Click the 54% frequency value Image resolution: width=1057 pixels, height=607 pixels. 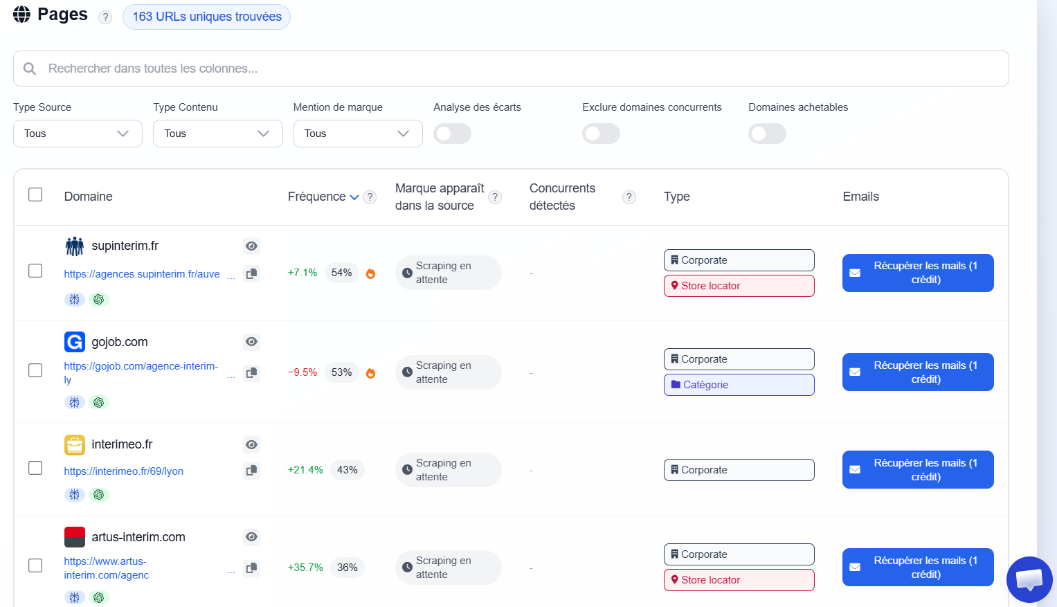click(x=342, y=273)
